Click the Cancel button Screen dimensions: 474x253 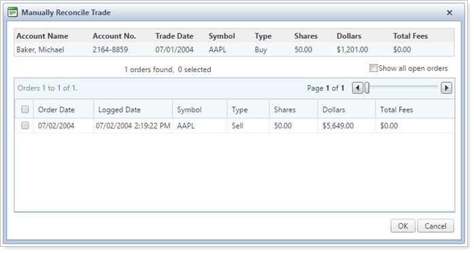(x=435, y=226)
